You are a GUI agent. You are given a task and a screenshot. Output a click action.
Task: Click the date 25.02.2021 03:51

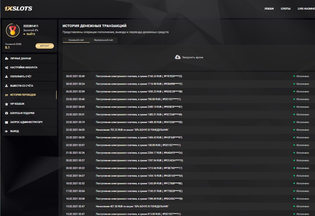pyautogui.click(x=75, y=114)
